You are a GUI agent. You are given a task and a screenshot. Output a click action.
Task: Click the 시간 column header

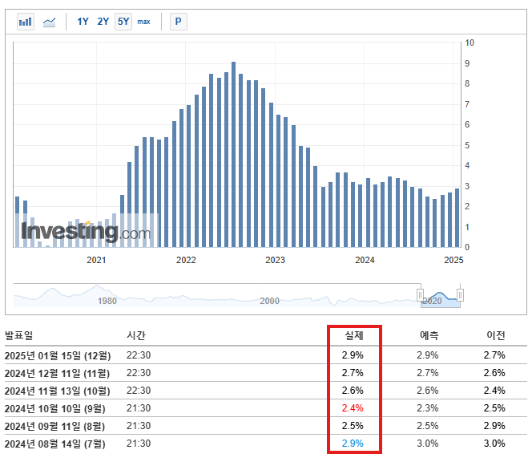(135, 335)
